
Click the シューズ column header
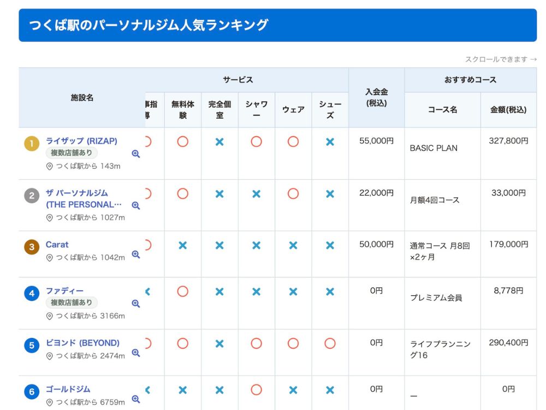(x=330, y=109)
